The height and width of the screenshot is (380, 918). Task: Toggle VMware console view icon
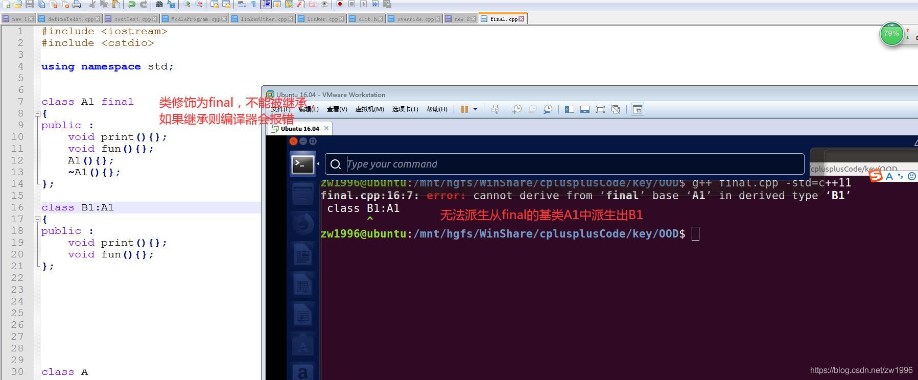[638, 109]
